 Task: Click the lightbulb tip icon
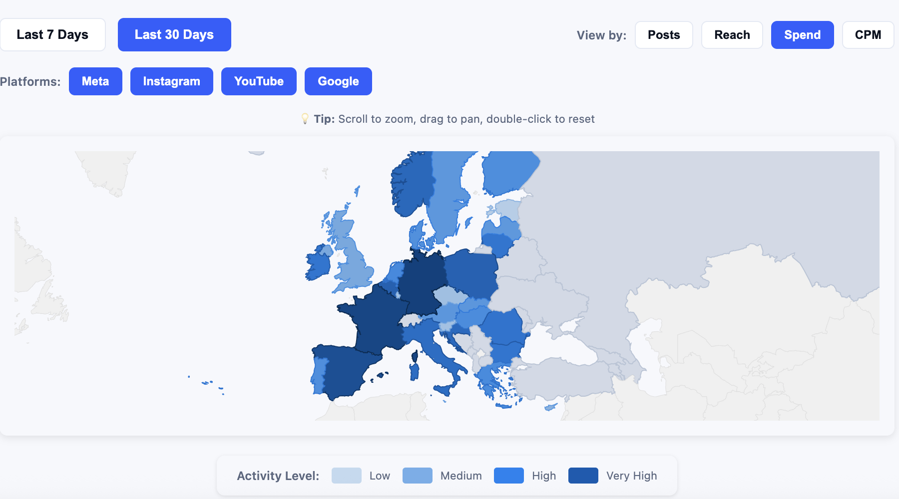[305, 119]
